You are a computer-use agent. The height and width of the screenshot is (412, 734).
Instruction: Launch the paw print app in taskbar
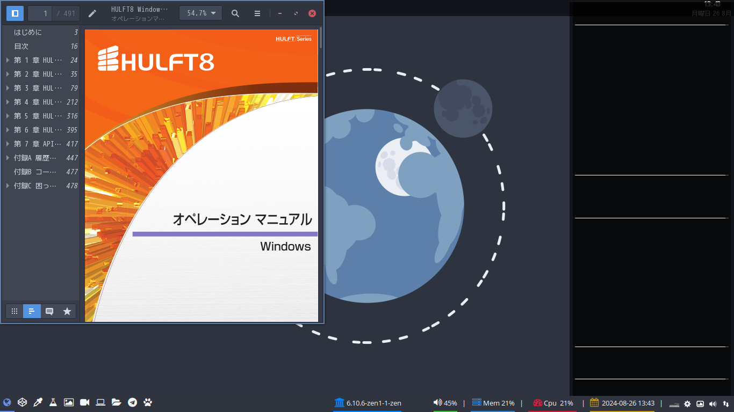[148, 402]
